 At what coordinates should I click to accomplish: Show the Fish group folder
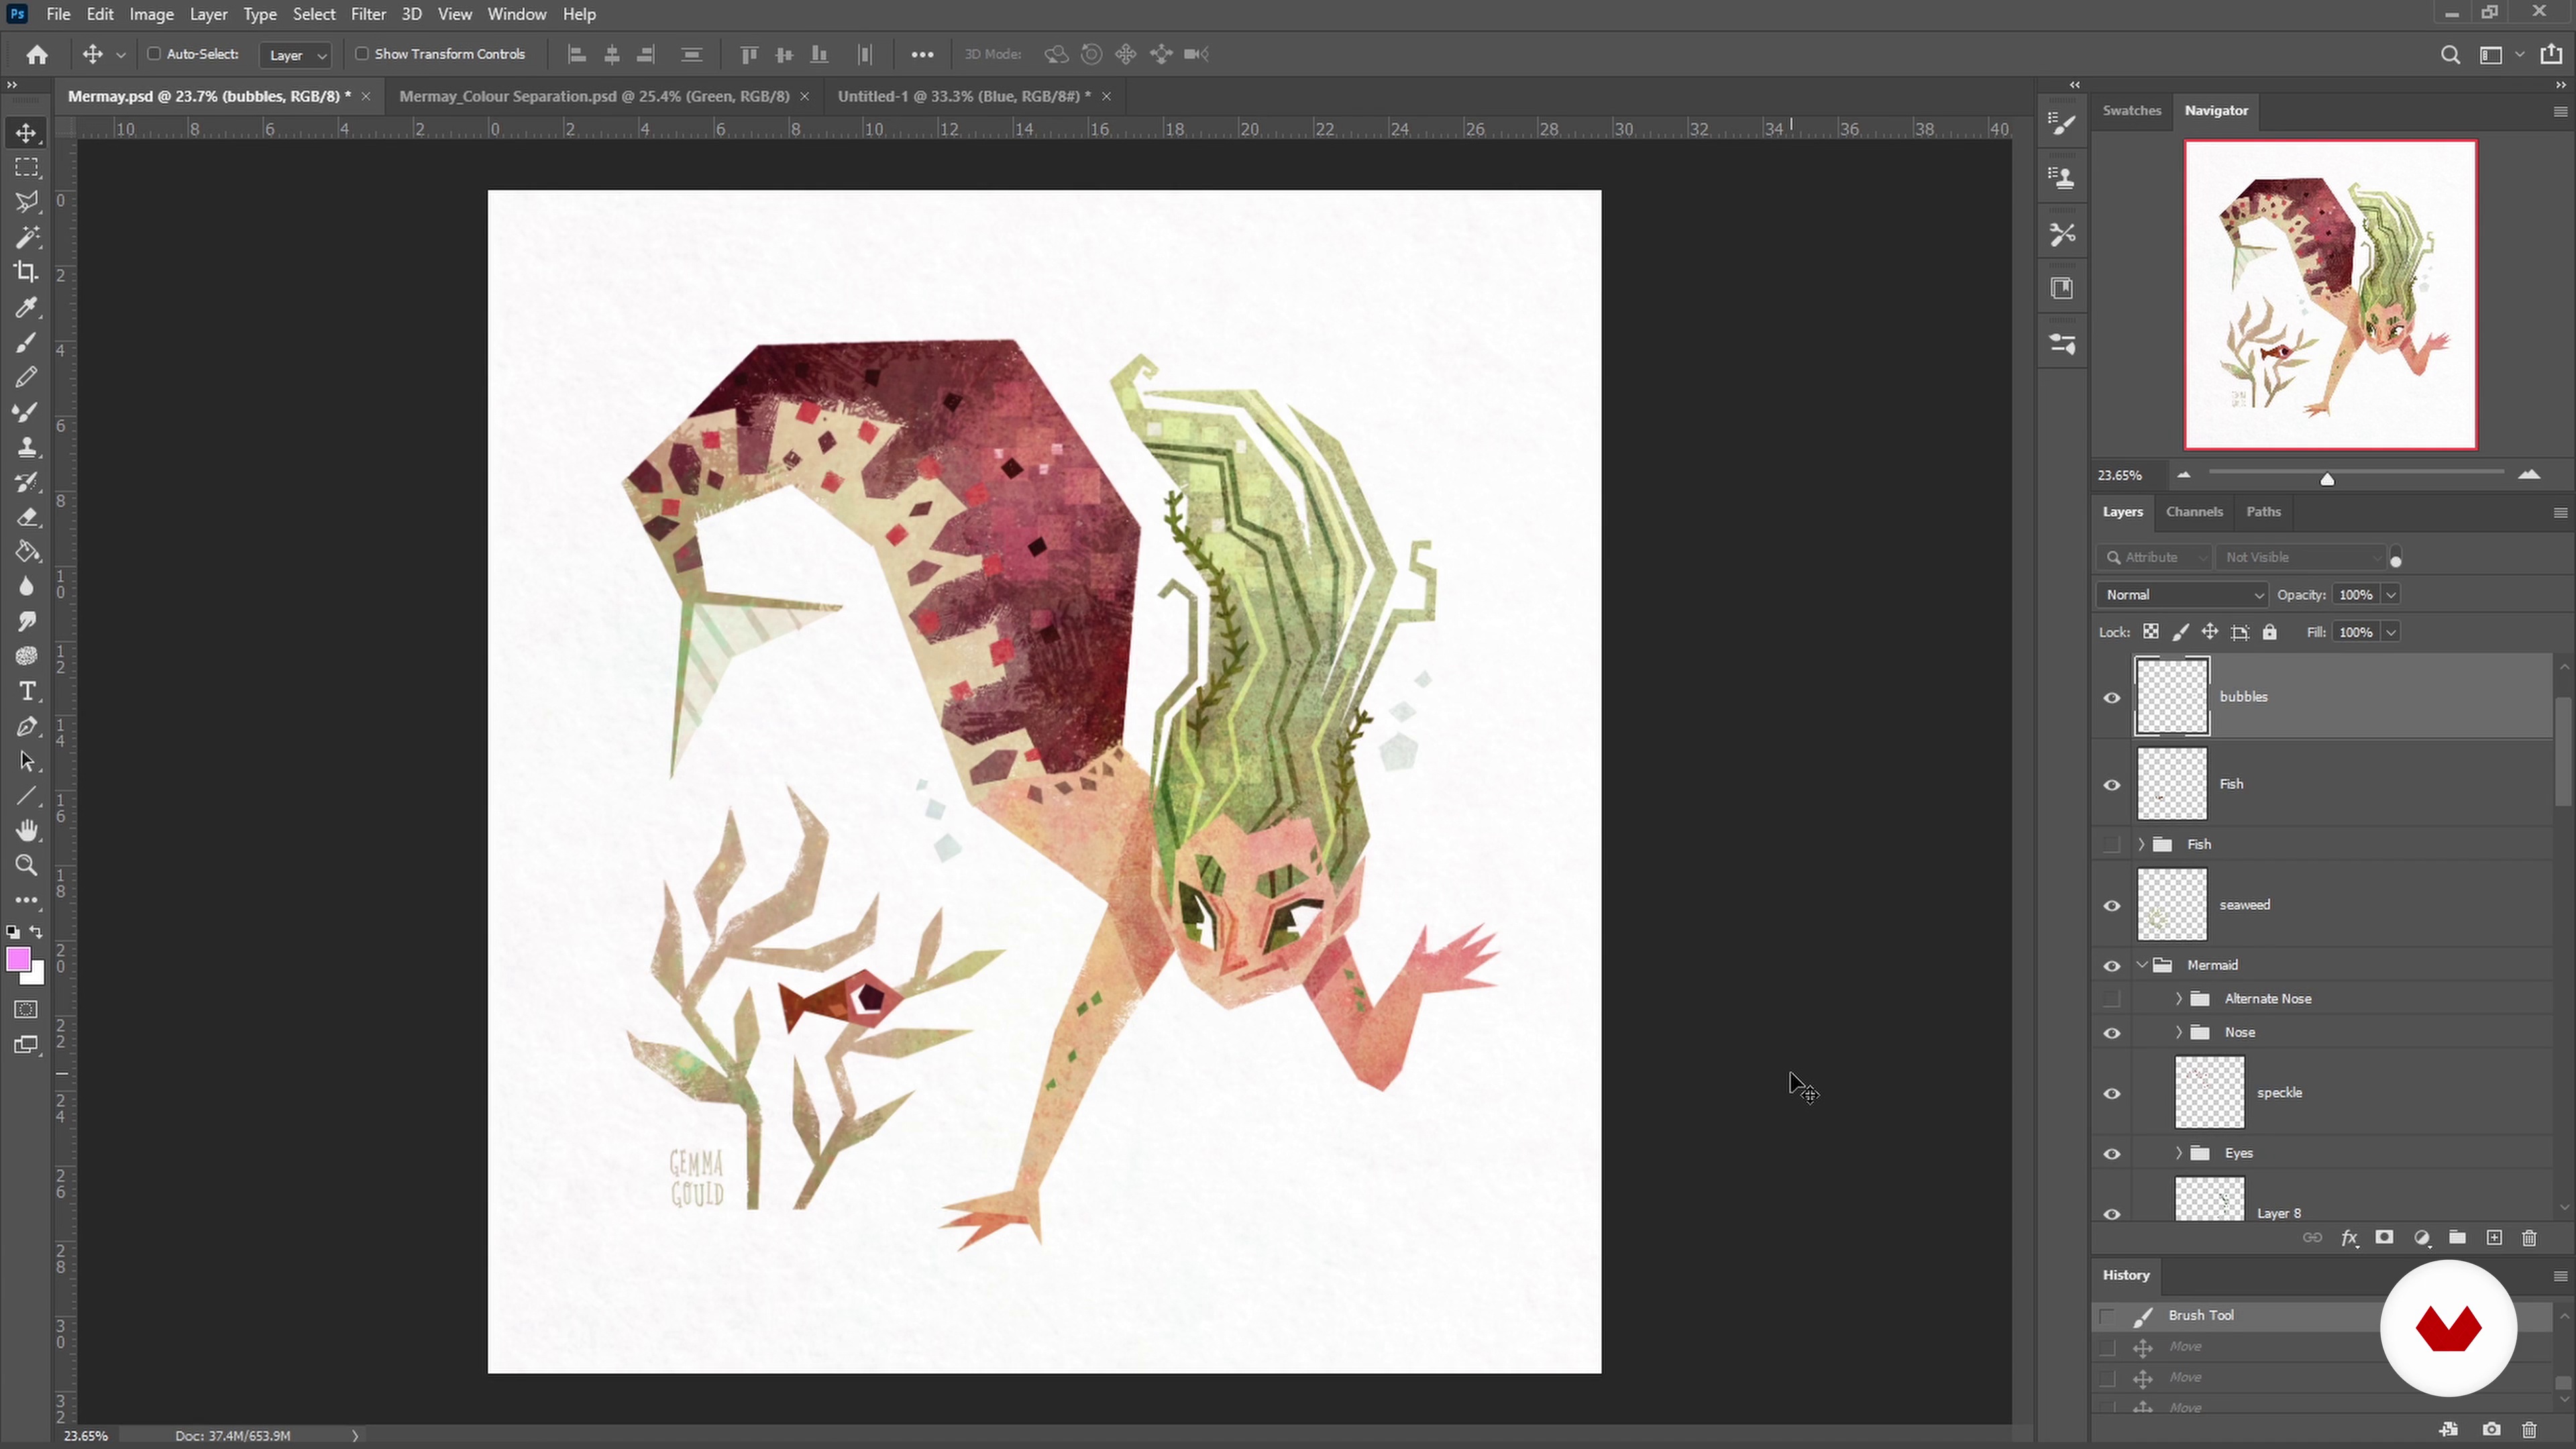click(x=2112, y=845)
